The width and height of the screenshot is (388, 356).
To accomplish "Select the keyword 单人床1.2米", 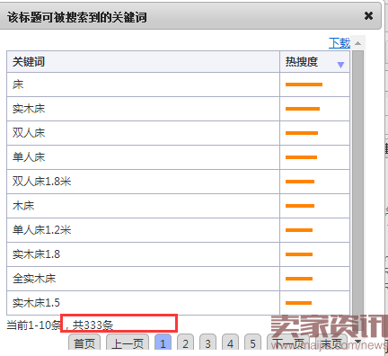I will 41,230.
